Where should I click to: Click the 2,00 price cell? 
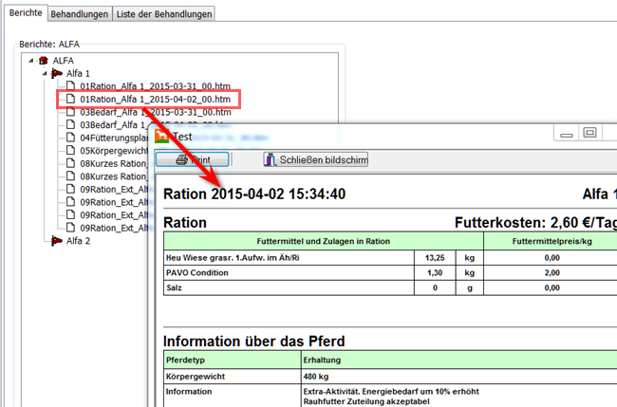click(552, 273)
